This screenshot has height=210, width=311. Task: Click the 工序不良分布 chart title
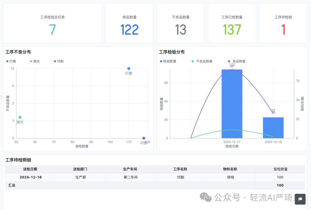pos(18,52)
